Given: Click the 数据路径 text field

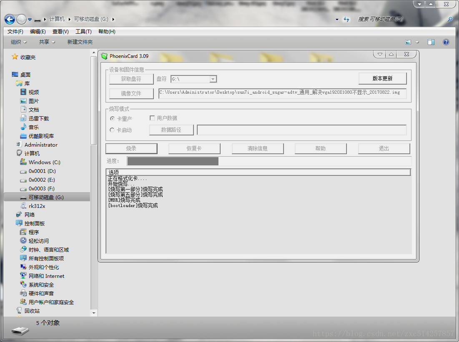Looking at the screenshot, I should (302, 130).
